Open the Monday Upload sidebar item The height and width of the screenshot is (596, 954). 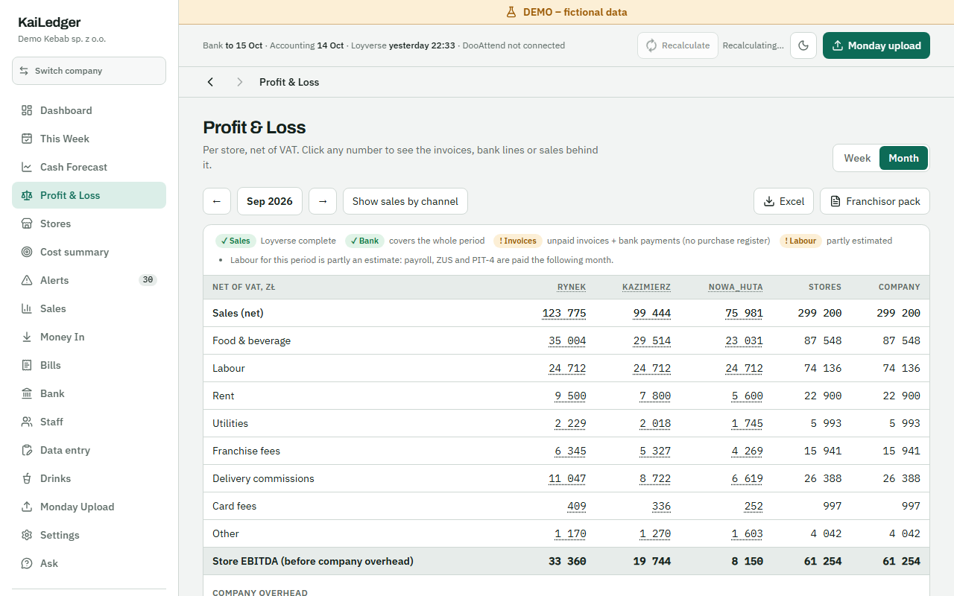89,507
